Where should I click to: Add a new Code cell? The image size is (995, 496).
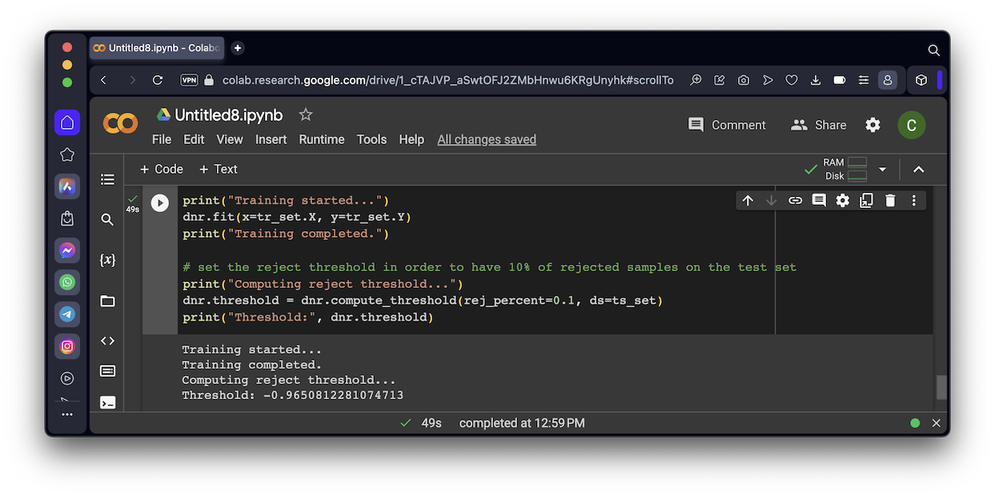(161, 169)
